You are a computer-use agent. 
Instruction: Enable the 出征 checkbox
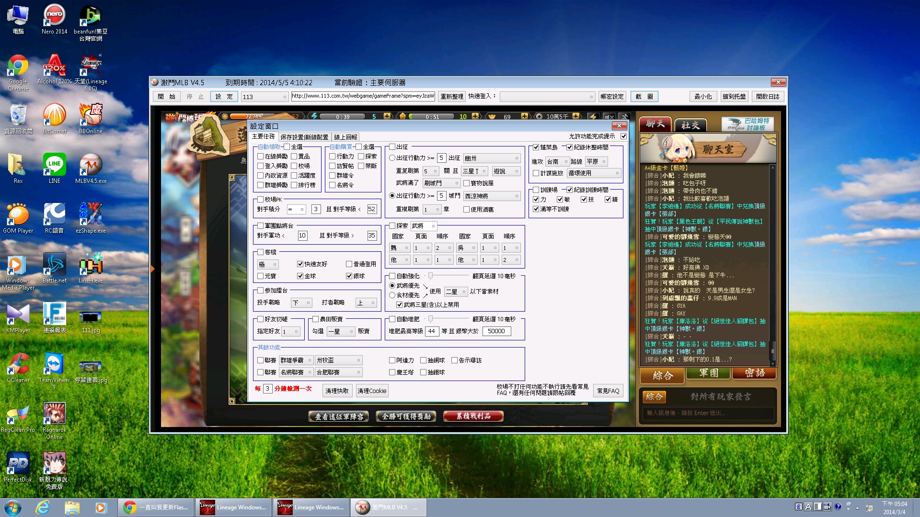click(392, 147)
